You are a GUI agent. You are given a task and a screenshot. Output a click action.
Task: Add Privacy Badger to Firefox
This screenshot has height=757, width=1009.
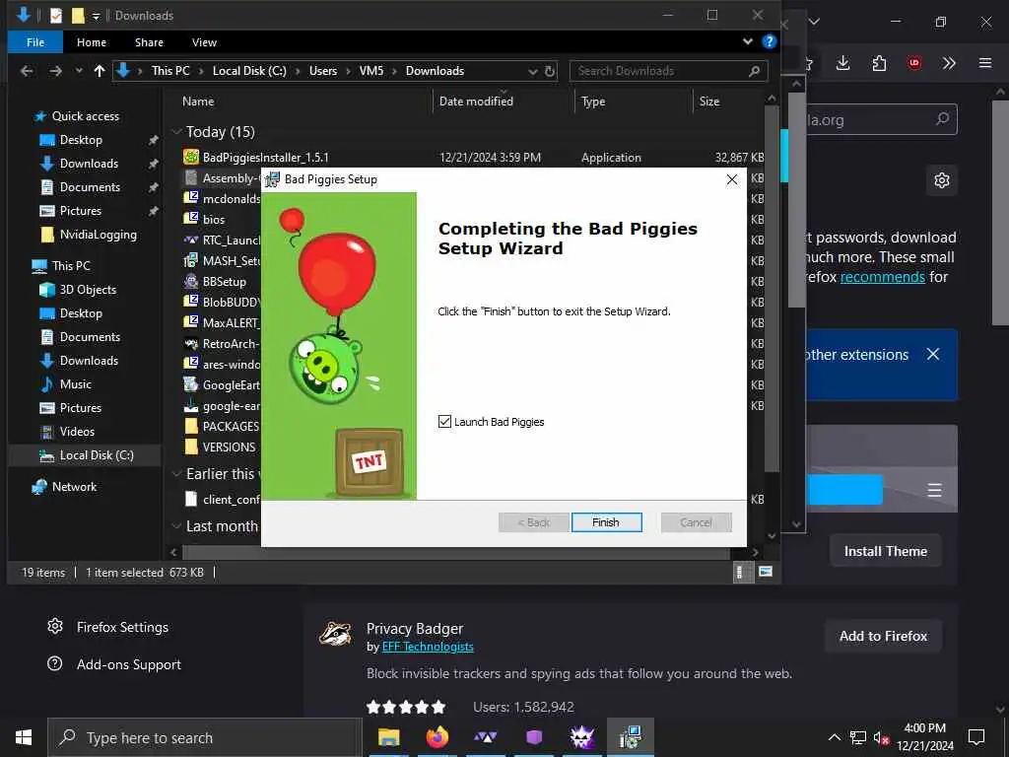click(883, 636)
